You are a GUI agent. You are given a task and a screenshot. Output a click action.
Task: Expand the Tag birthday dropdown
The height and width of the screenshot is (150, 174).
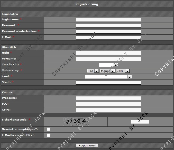pyautogui.click(x=93, y=71)
